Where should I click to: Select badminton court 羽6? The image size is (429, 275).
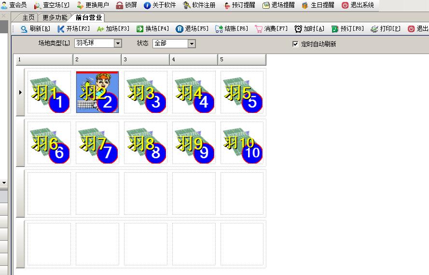[49, 143]
